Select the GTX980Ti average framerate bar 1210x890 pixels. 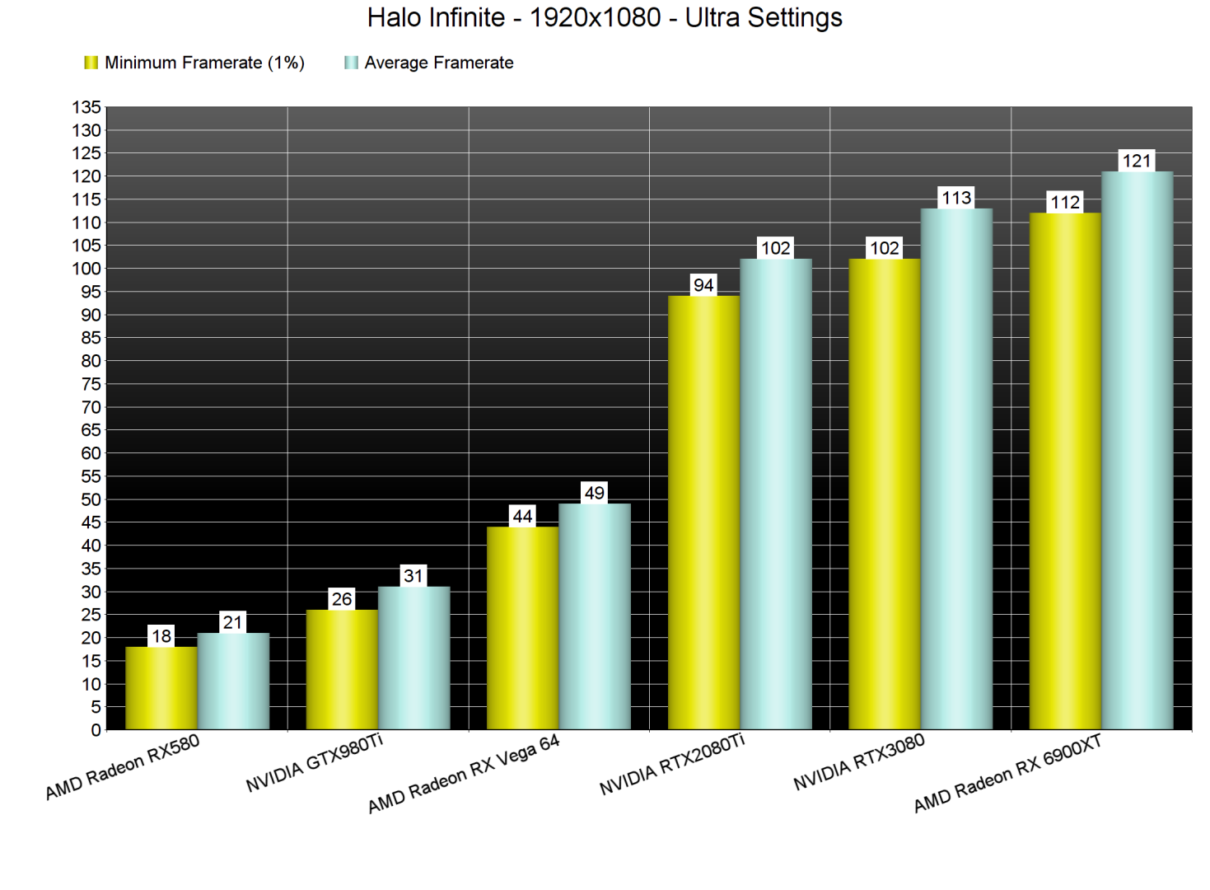[413, 659]
